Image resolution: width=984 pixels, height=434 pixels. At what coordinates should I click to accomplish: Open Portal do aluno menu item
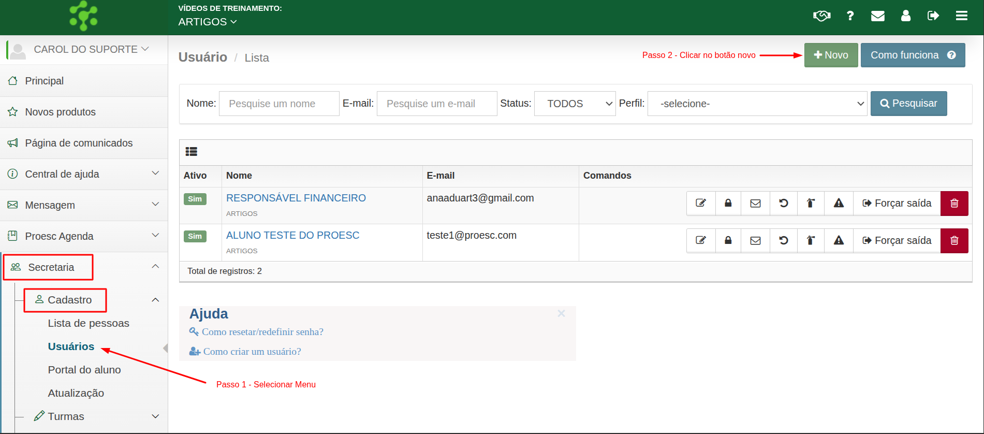(x=84, y=370)
